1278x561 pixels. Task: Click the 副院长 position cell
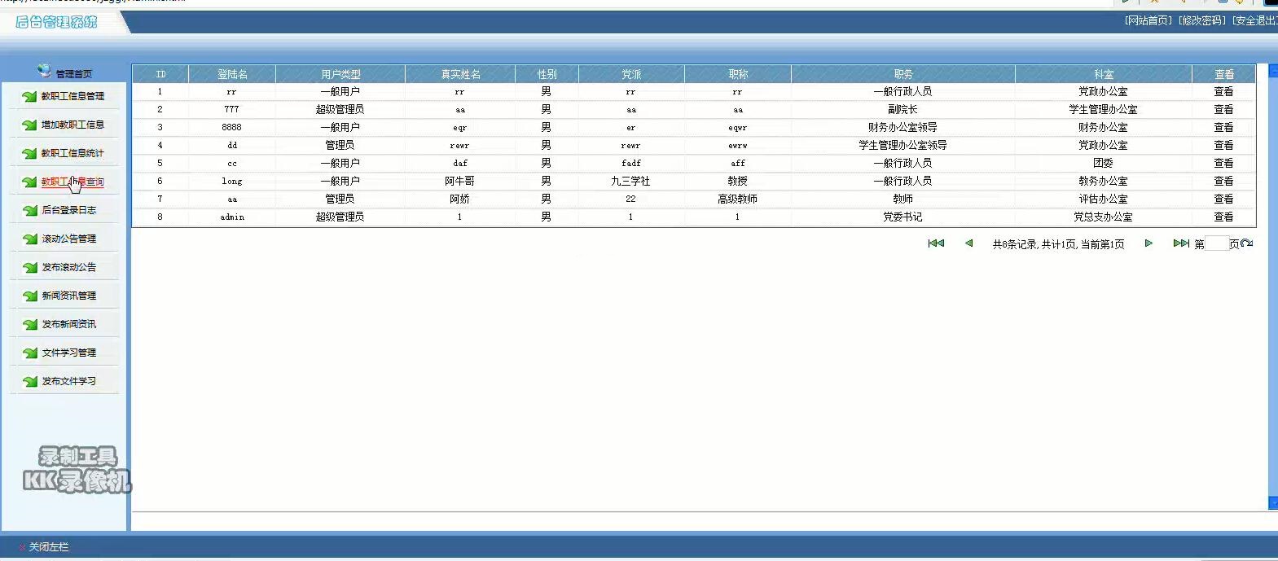coord(903,109)
